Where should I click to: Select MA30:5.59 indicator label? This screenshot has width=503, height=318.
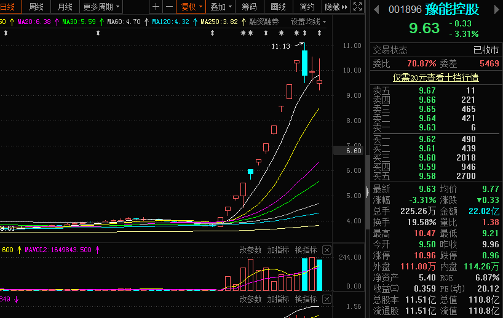[79, 22]
